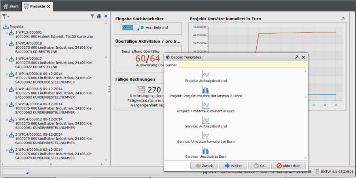Select the SA000072 KD-BESTELLNR row
This screenshot has width=356, height=178.
[36, 67]
